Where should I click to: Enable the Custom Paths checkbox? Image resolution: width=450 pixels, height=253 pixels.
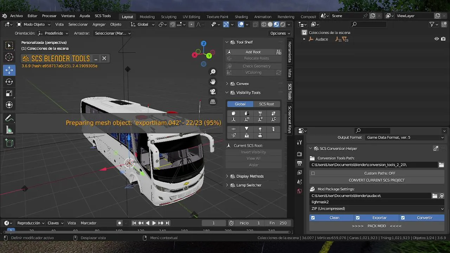tap(313, 173)
